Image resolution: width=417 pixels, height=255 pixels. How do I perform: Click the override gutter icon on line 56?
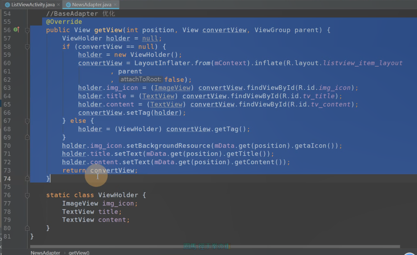pos(16,30)
